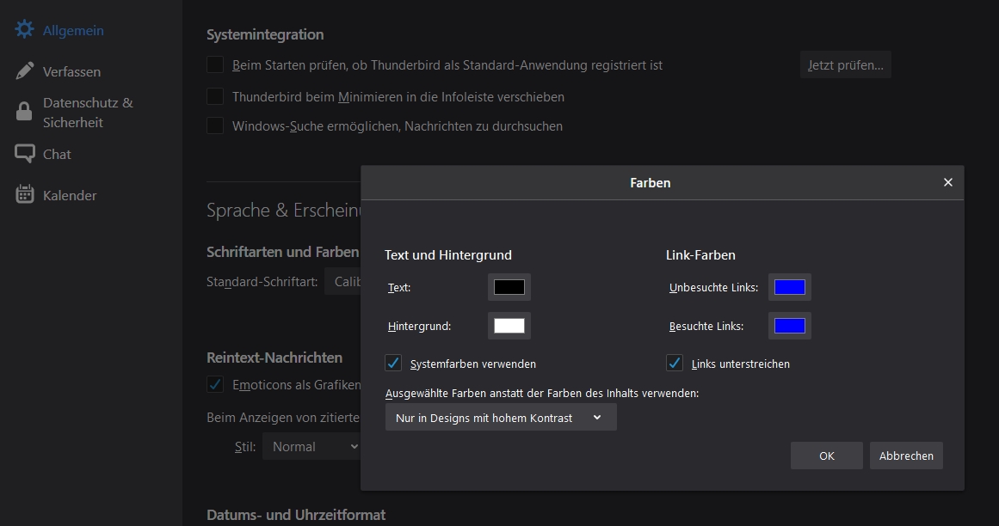Click the Allgemein gear icon

pos(25,30)
